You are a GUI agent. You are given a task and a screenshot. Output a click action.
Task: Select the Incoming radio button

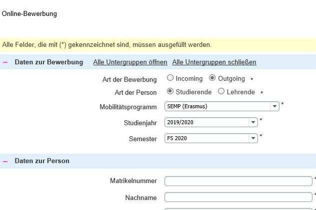(170, 78)
